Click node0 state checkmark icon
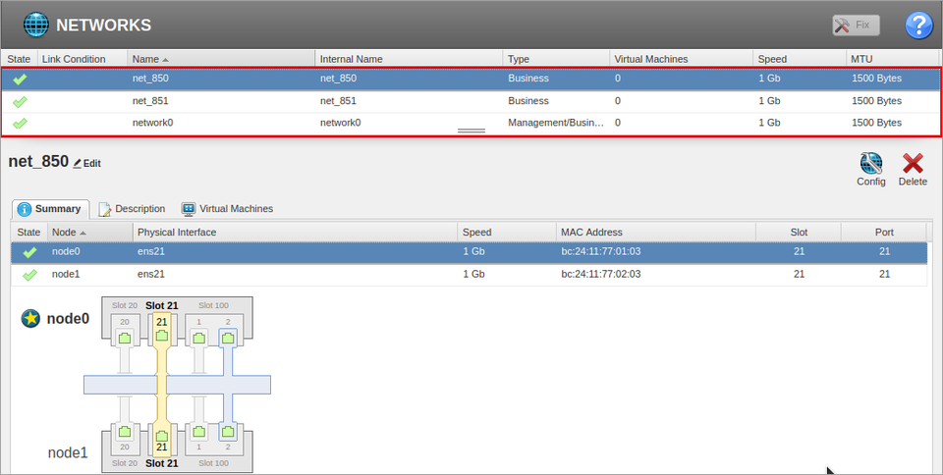This screenshot has height=475, width=943. coord(29,252)
